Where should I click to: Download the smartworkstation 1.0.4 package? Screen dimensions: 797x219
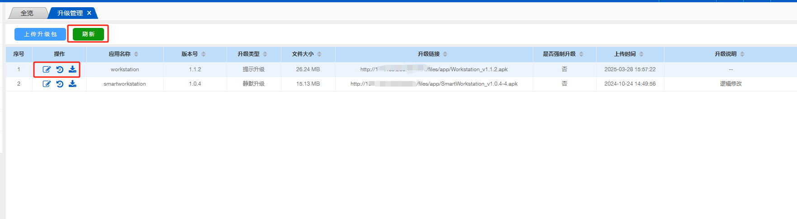pos(72,84)
